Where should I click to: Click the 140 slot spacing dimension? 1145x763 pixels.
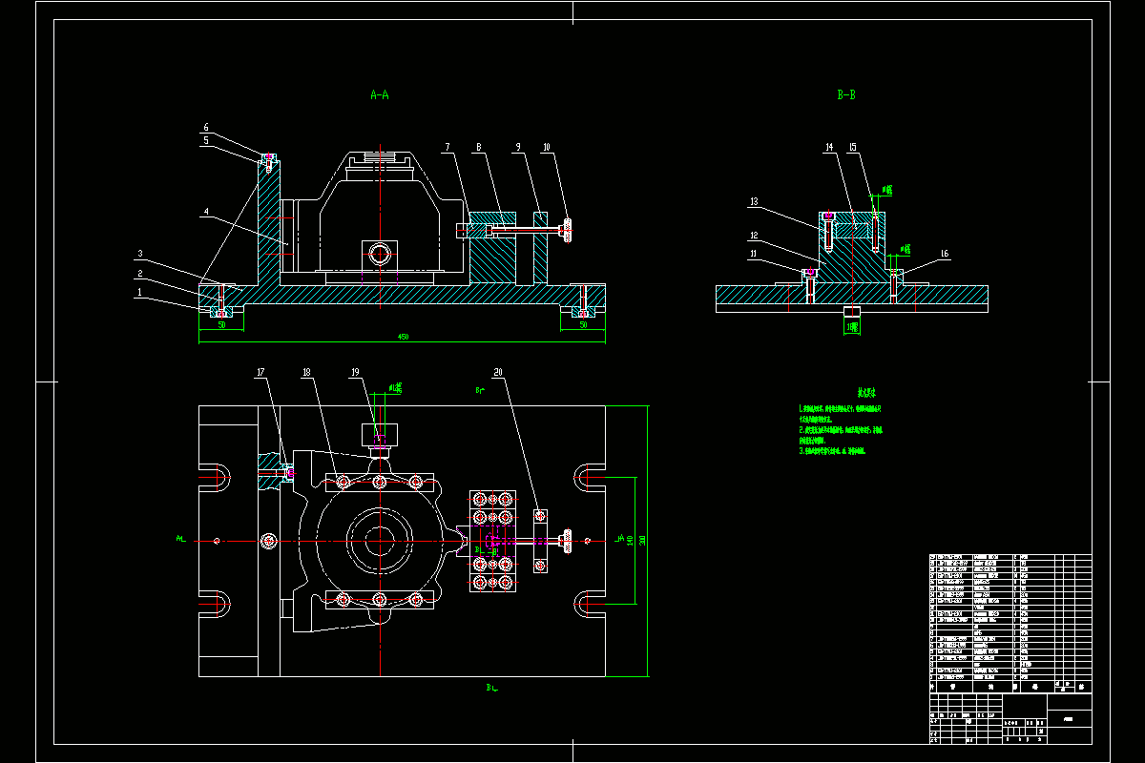click(630, 540)
